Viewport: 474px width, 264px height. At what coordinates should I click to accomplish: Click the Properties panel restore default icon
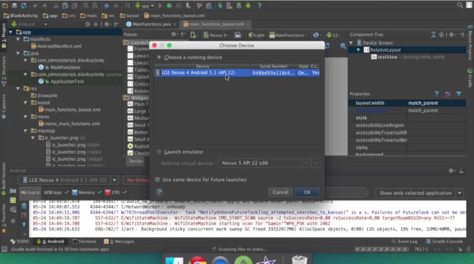point(447,94)
